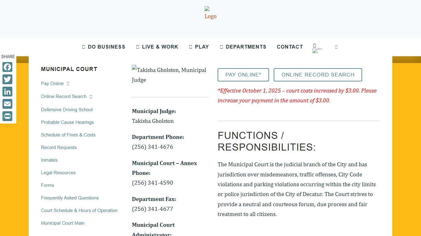Click the rightmost icon in the navigation bar
This screenshot has height=236, width=421.
pos(336,47)
